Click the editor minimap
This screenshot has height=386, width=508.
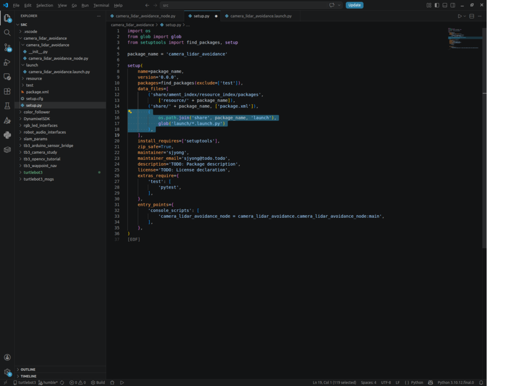(x=464, y=39)
